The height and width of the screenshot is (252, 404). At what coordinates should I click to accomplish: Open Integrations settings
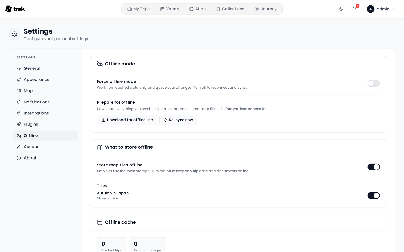tap(45, 113)
